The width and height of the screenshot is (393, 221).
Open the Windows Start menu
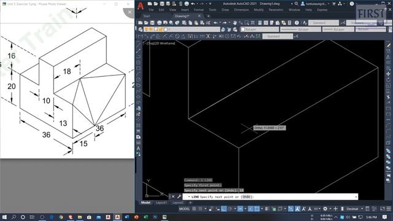click(4, 217)
